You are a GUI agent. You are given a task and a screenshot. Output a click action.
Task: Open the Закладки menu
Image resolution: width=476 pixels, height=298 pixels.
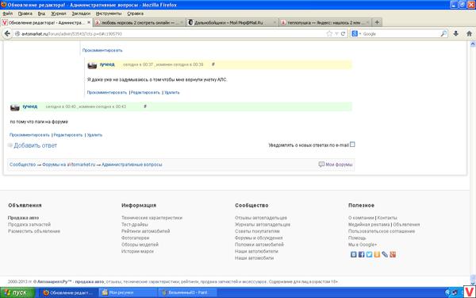(81, 14)
